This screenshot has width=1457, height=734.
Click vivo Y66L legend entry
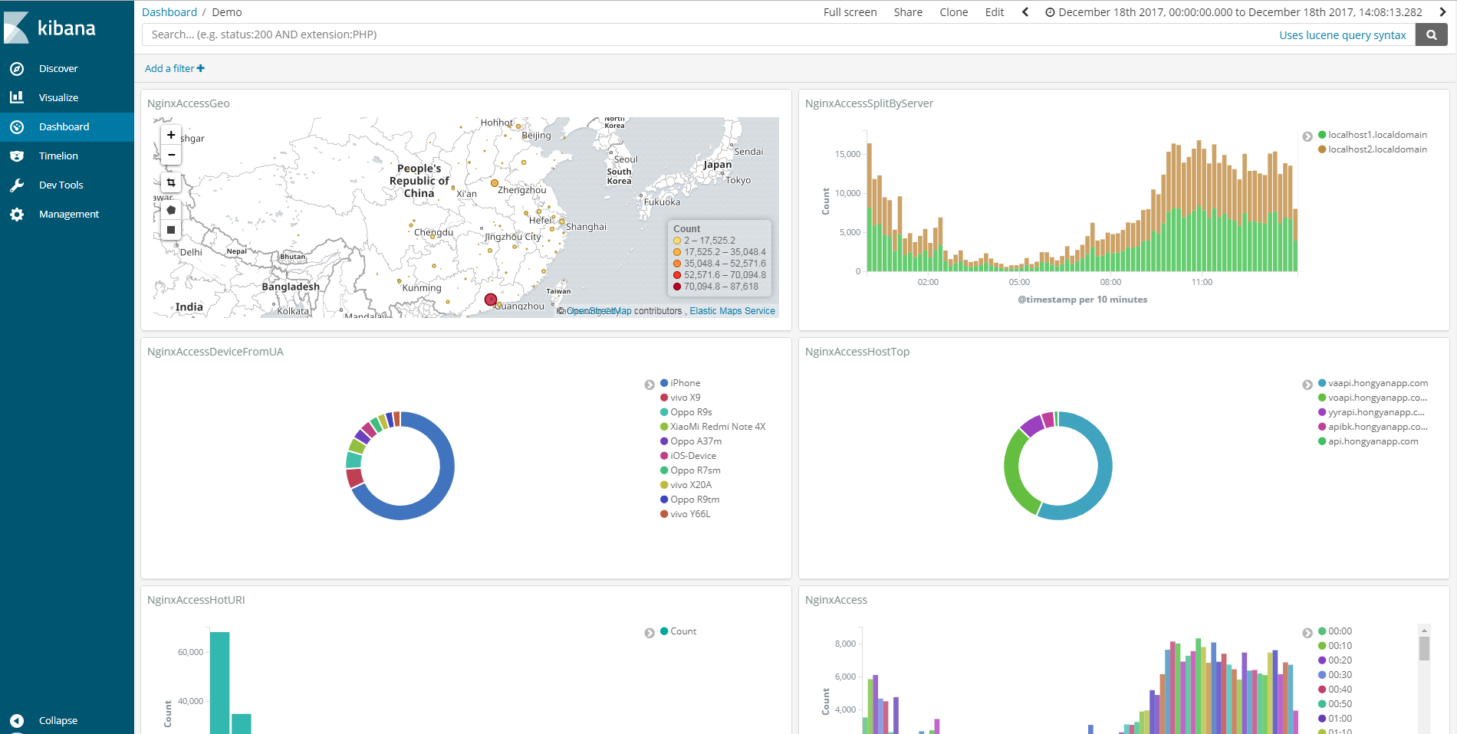(x=686, y=514)
